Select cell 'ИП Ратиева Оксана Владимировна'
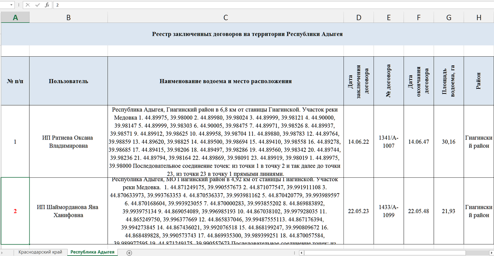 (x=68, y=141)
